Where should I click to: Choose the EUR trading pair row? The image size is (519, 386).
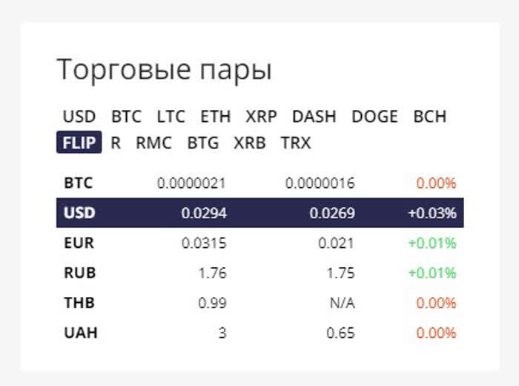(259, 243)
